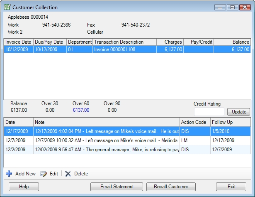Screen dimensions: 255x197
Task: Click the Credit Rating text field
Action: point(209,112)
